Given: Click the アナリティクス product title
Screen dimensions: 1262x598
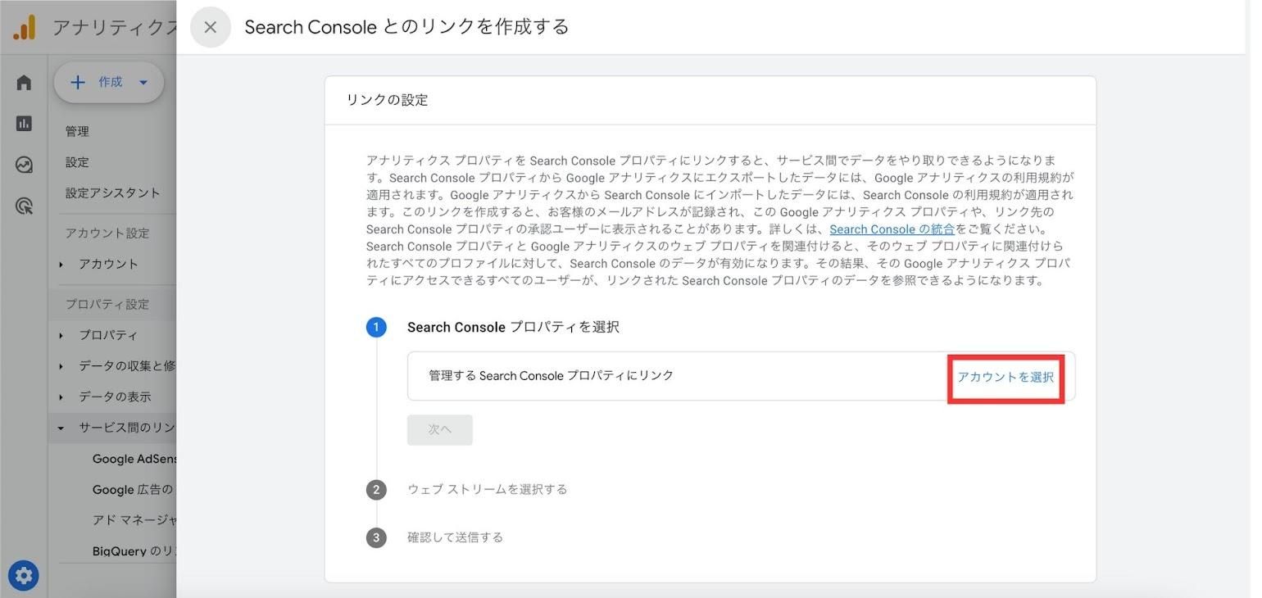Looking at the screenshot, I should (x=116, y=28).
